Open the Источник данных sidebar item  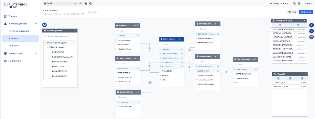[x=19, y=31]
